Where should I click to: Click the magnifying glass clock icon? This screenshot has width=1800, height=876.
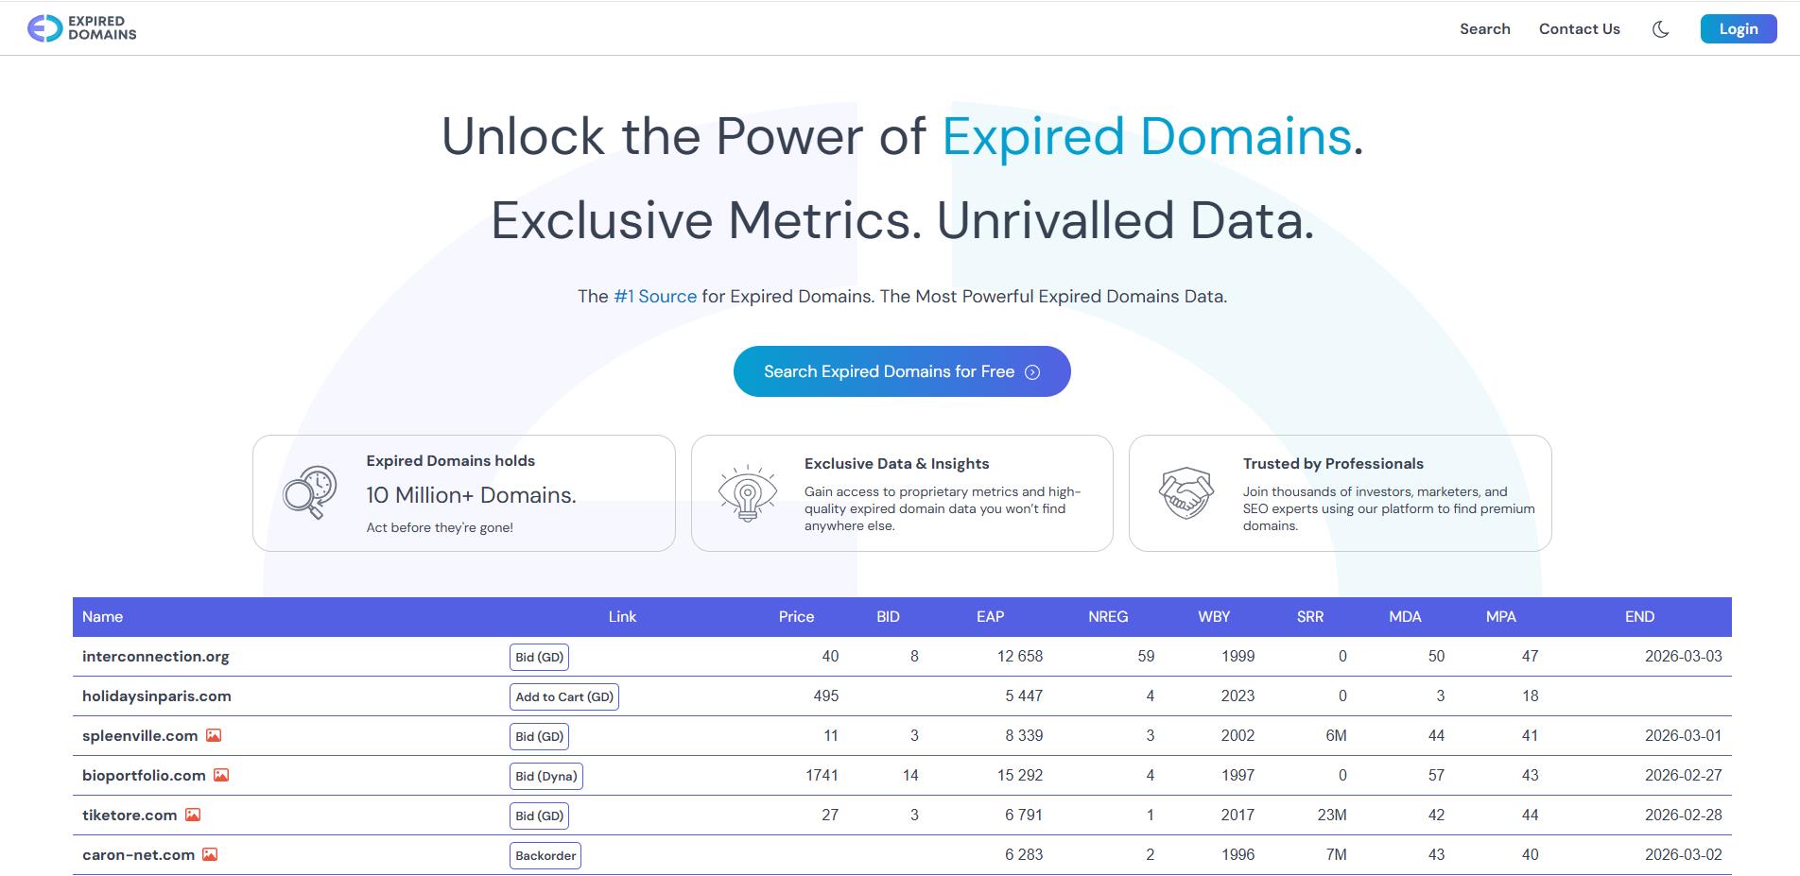(x=309, y=492)
